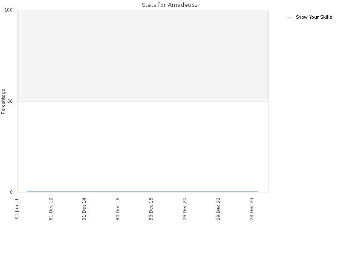Select the 50 y-axis label
341x256 pixels.
pos(10,101)
